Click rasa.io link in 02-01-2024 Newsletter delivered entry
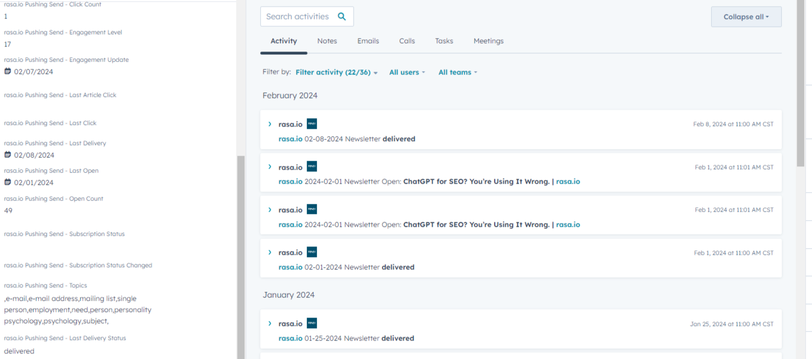 click(290, 267)
